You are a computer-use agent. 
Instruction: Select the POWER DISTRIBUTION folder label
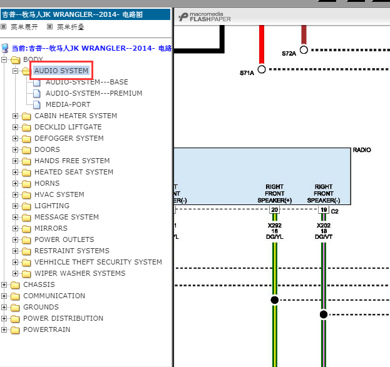coord(63,318)
